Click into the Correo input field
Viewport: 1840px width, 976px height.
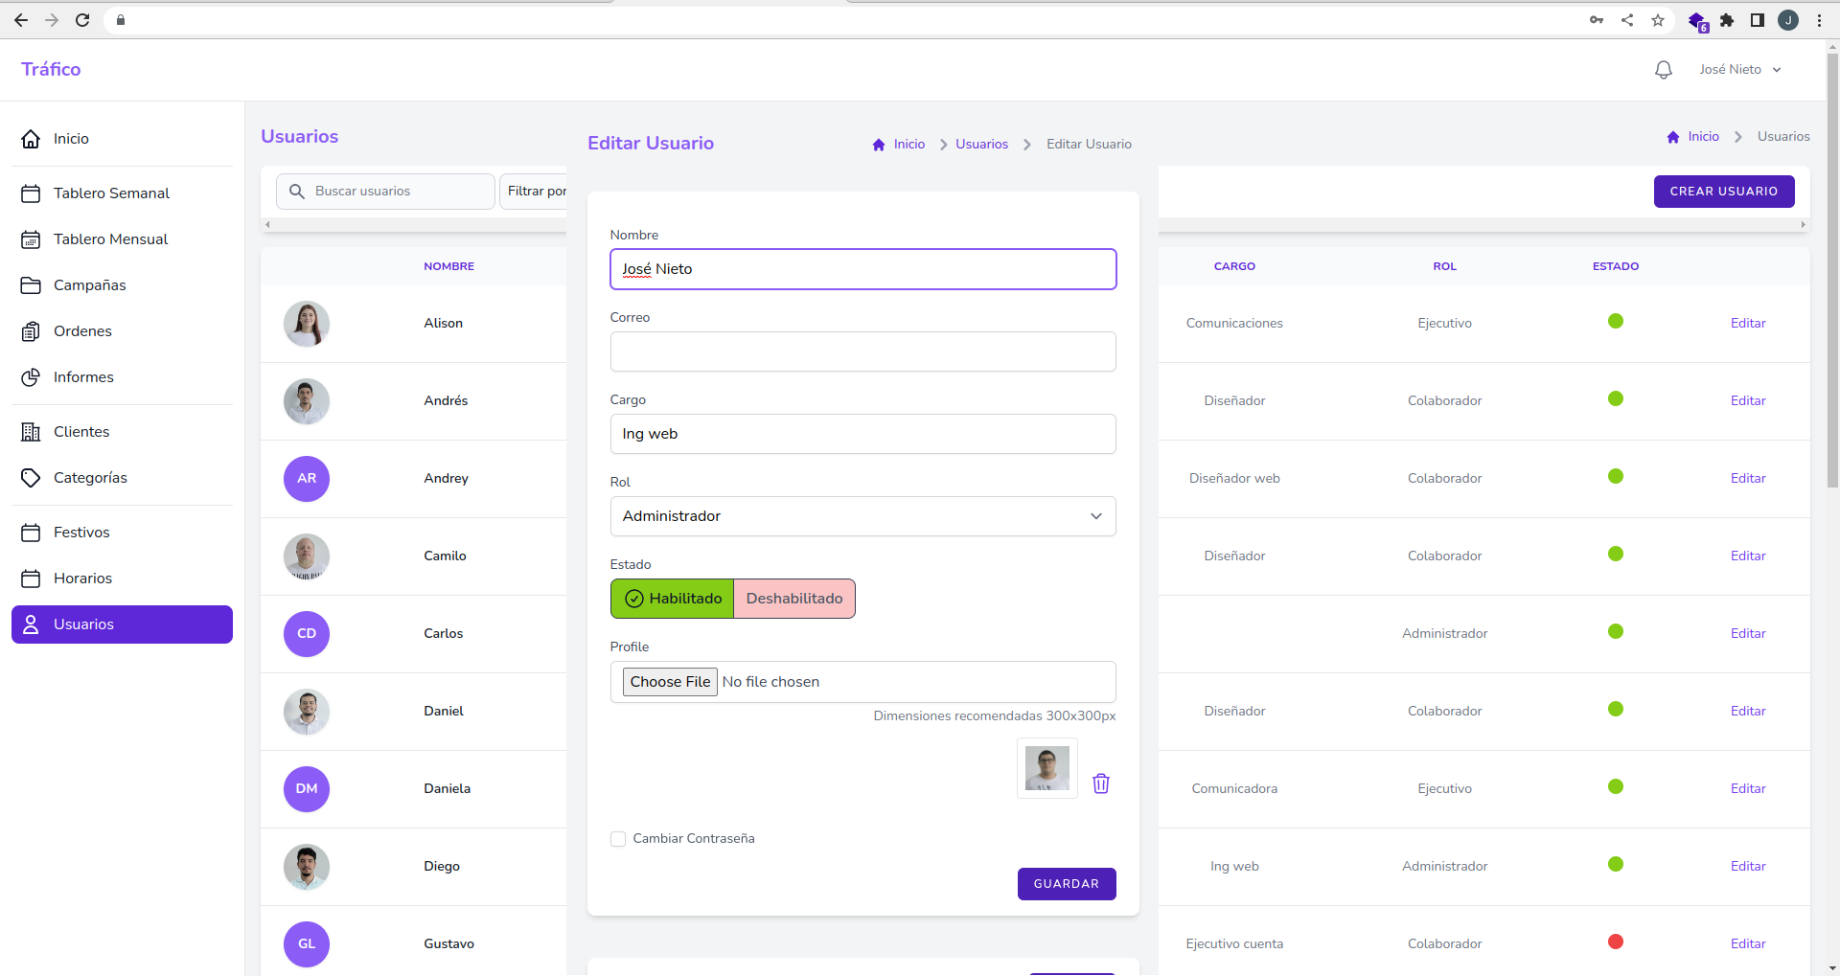point(862,352)
